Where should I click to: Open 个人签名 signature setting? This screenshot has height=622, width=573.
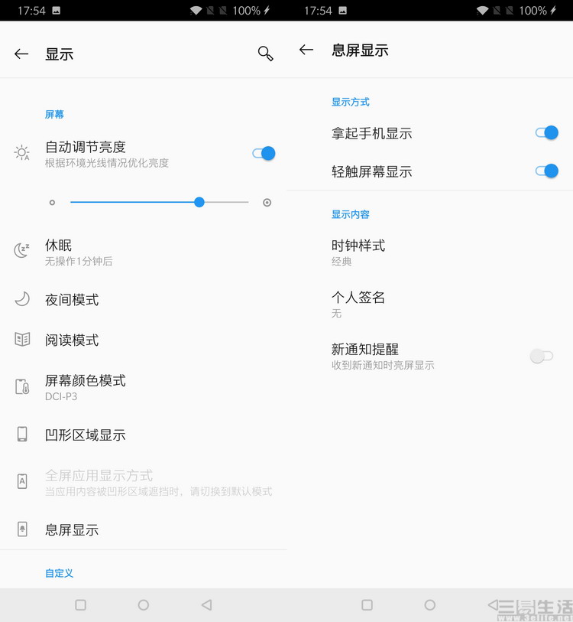358,304
